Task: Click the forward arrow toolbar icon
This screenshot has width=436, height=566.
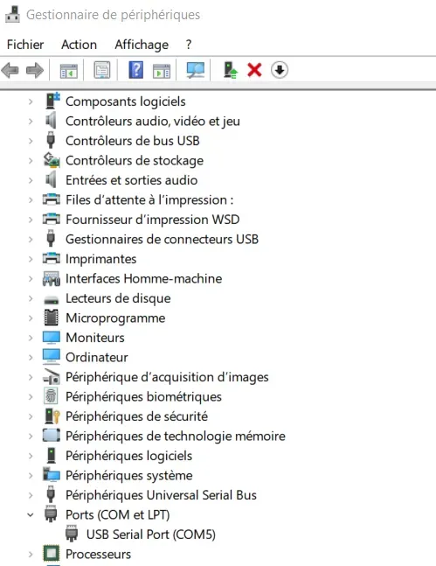Action: (x=35, y=70)
